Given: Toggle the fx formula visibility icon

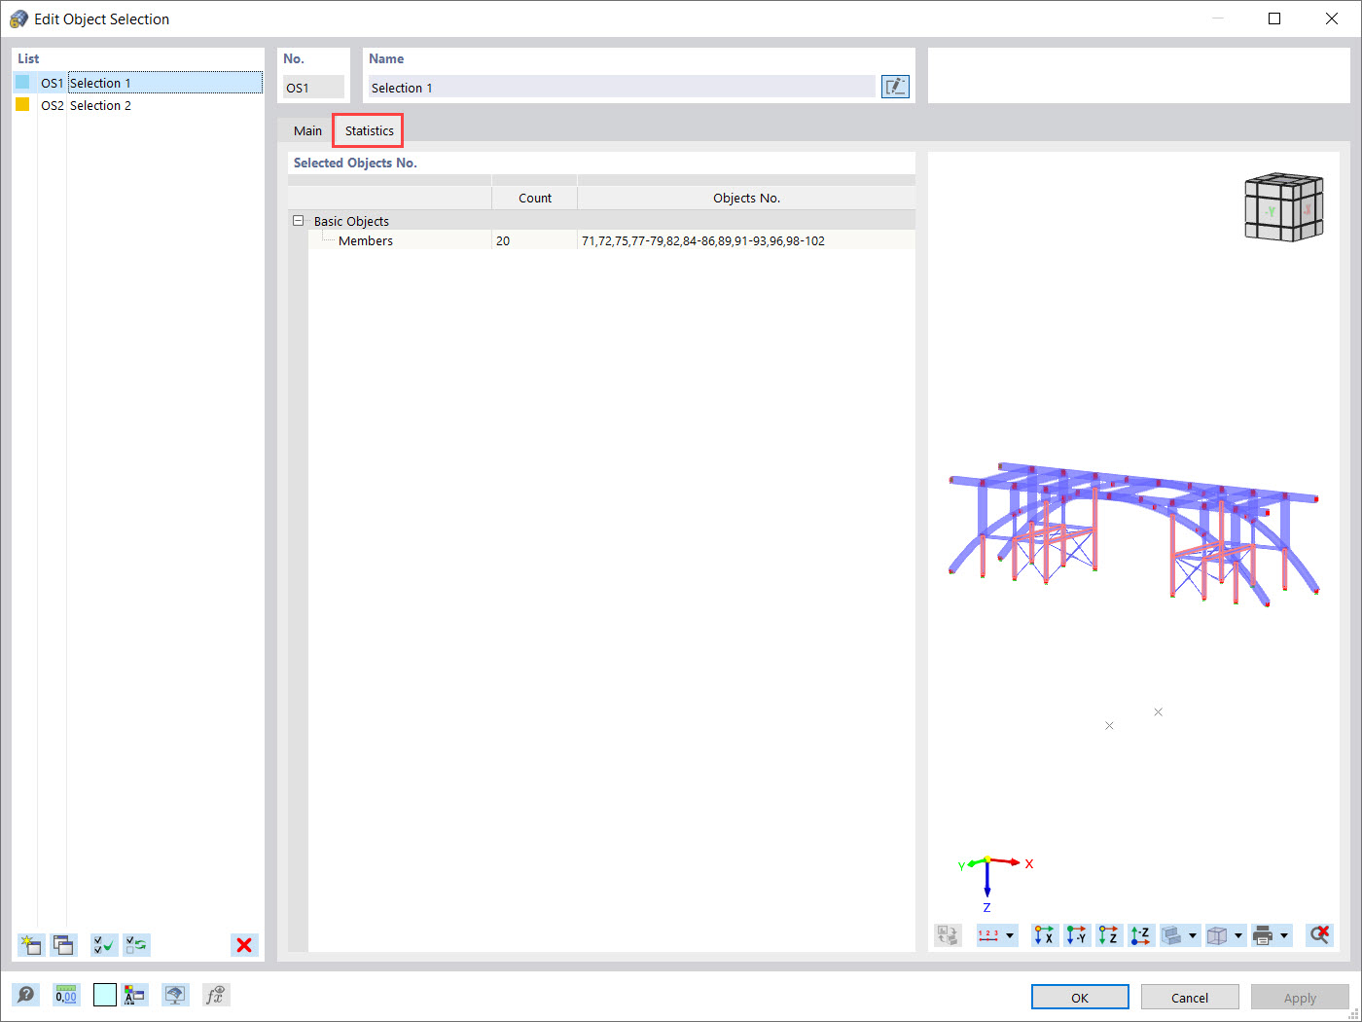Looking at the screenshot, I should 215,994.
